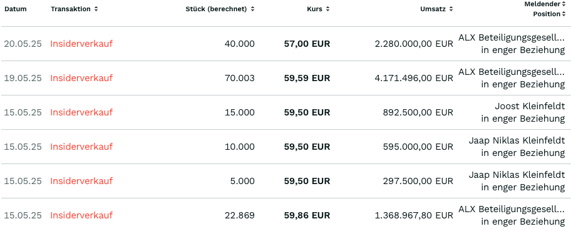The width and height of the screenshot is (571, 229).
Task: Open Insiderverkauf row with 10.000 Stück
Action: [81, 147]
